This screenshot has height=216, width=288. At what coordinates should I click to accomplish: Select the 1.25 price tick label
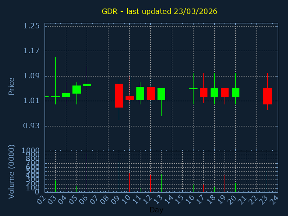[x=31, y=26]
